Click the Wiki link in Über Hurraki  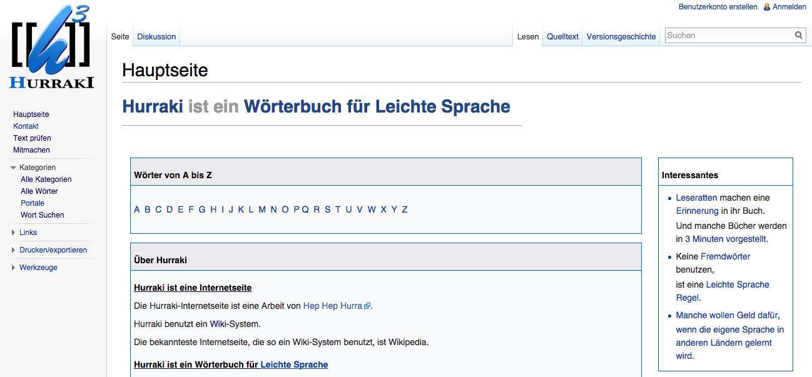point(218,324)
